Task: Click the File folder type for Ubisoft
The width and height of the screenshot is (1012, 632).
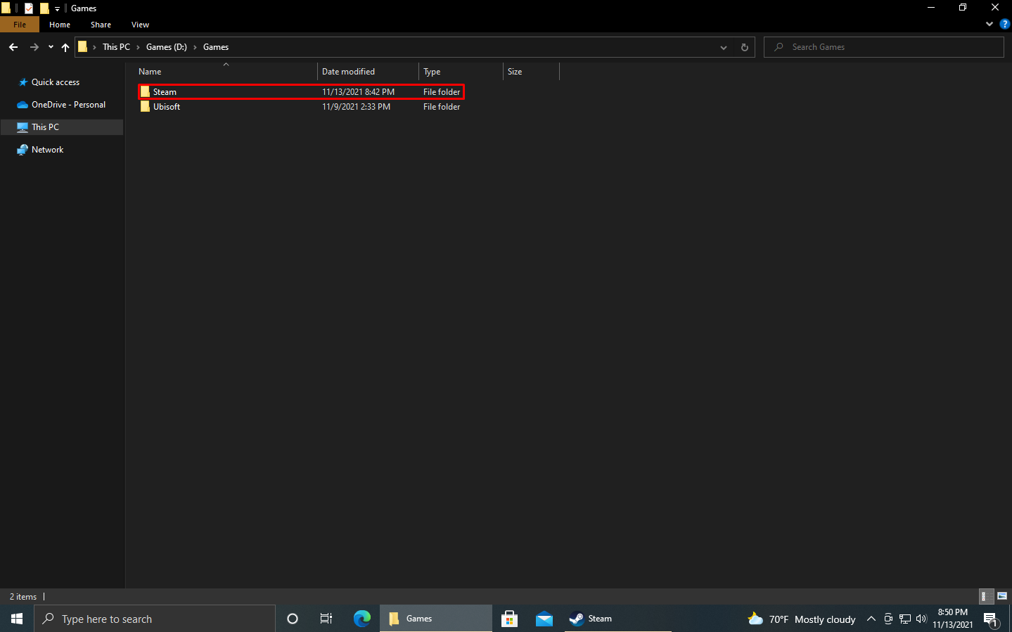Action: point(442,107)
